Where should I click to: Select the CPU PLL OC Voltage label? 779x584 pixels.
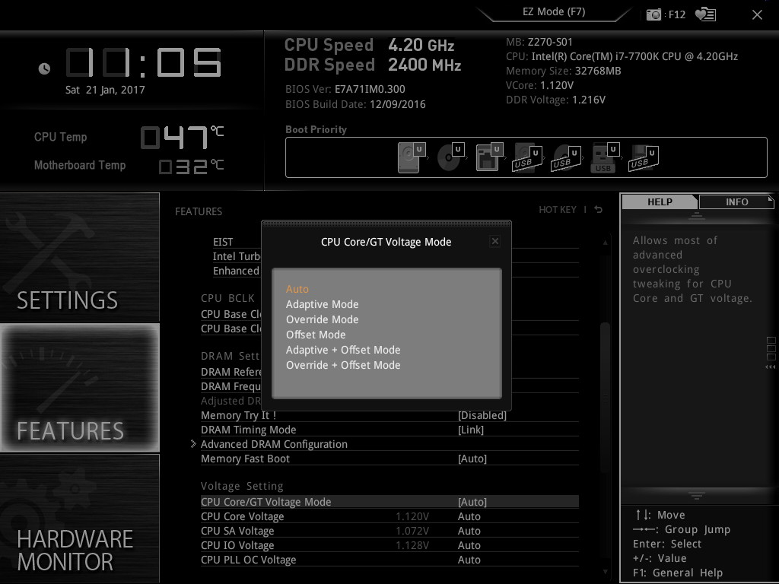point(248,560)
